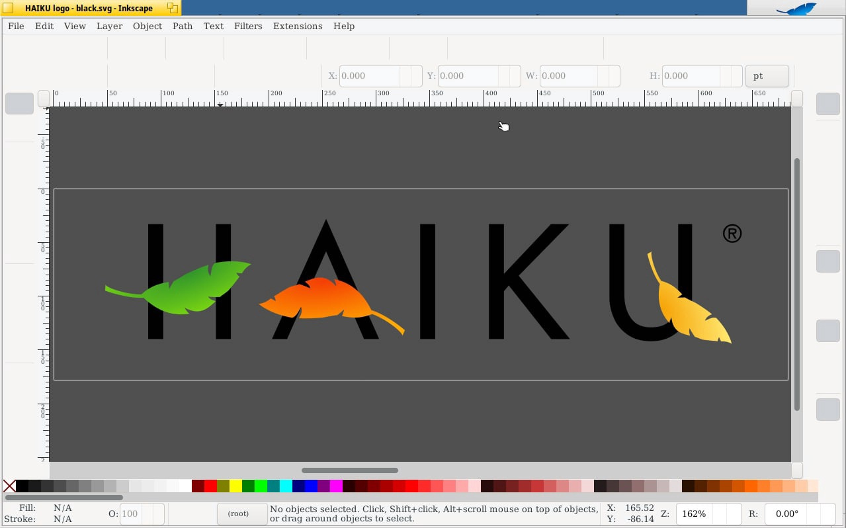The image size is (846, 528).
Task: Pick the bright yellow palette swatch
Action: (235, 486)
